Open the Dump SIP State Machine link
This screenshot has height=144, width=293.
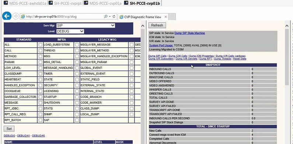190,33
